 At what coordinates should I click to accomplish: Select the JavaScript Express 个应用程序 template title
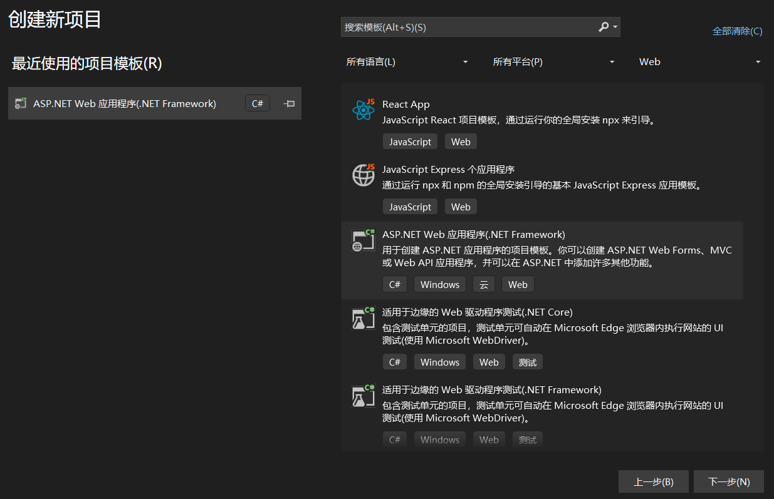(x=448, y=170)
